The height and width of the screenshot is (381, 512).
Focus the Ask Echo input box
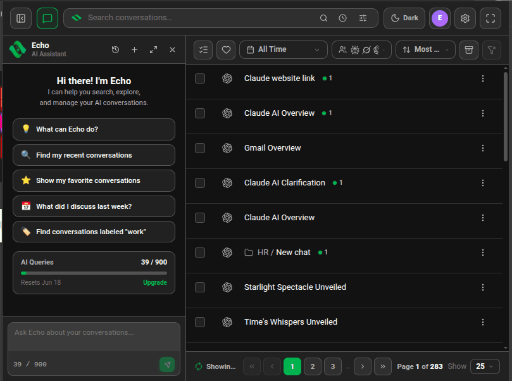[94, 337]
